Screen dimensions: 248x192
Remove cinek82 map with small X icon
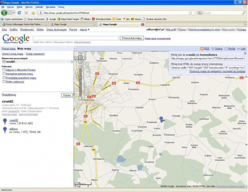72,62
